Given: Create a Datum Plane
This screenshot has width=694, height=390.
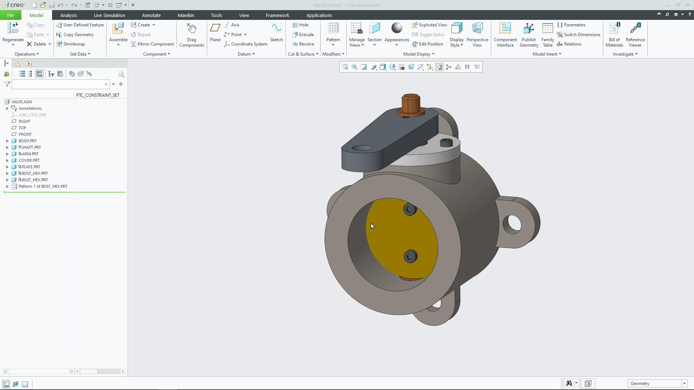Looking at the screenshot, I should pos(215,32).
